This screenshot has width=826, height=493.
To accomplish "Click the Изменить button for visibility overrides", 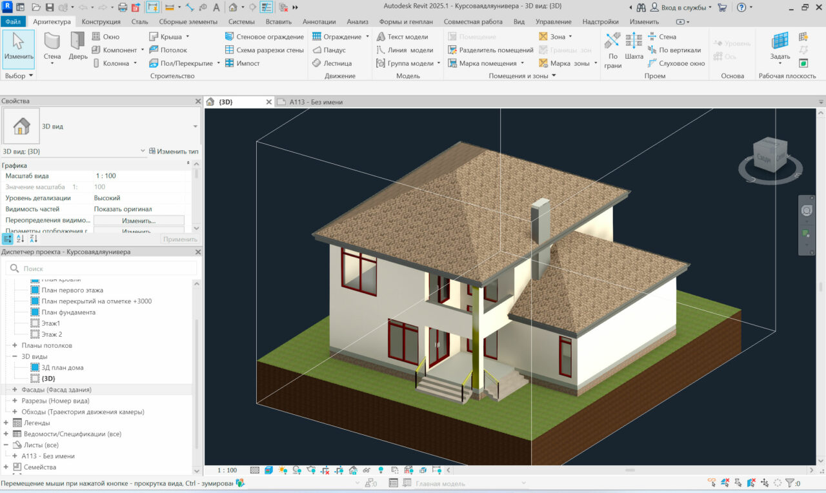I will pyautogui.click(x=139, y=221).
